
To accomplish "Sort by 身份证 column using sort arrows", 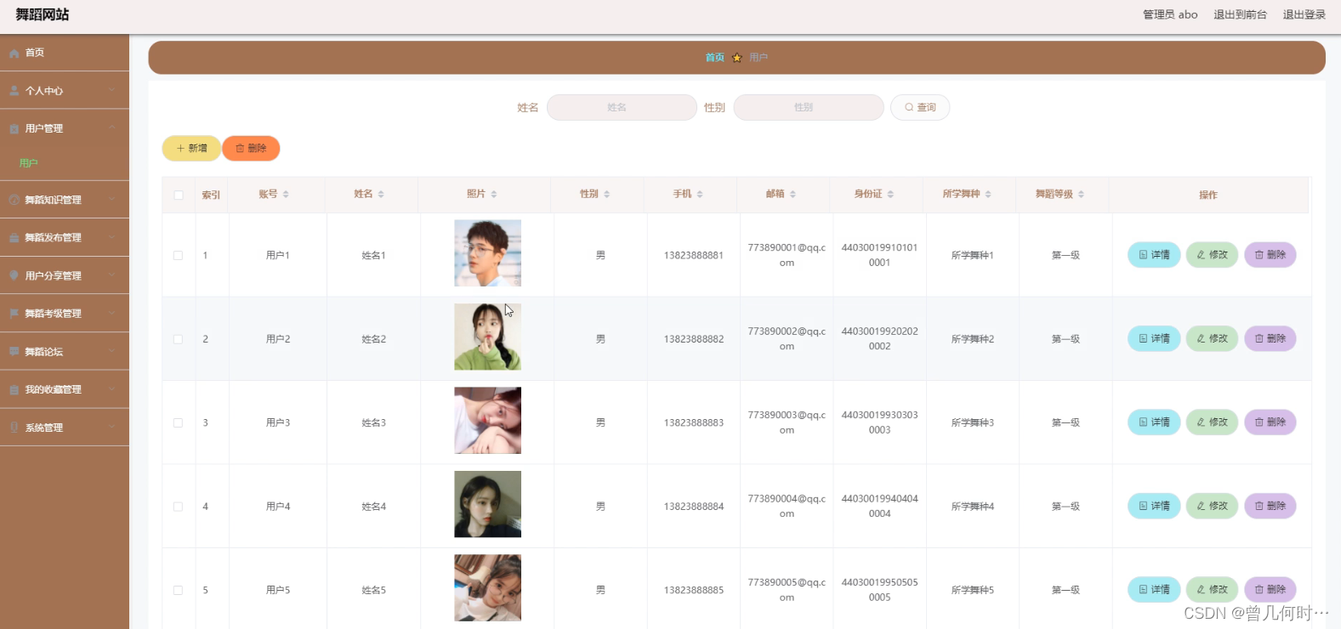I will [x=890, y=195].
